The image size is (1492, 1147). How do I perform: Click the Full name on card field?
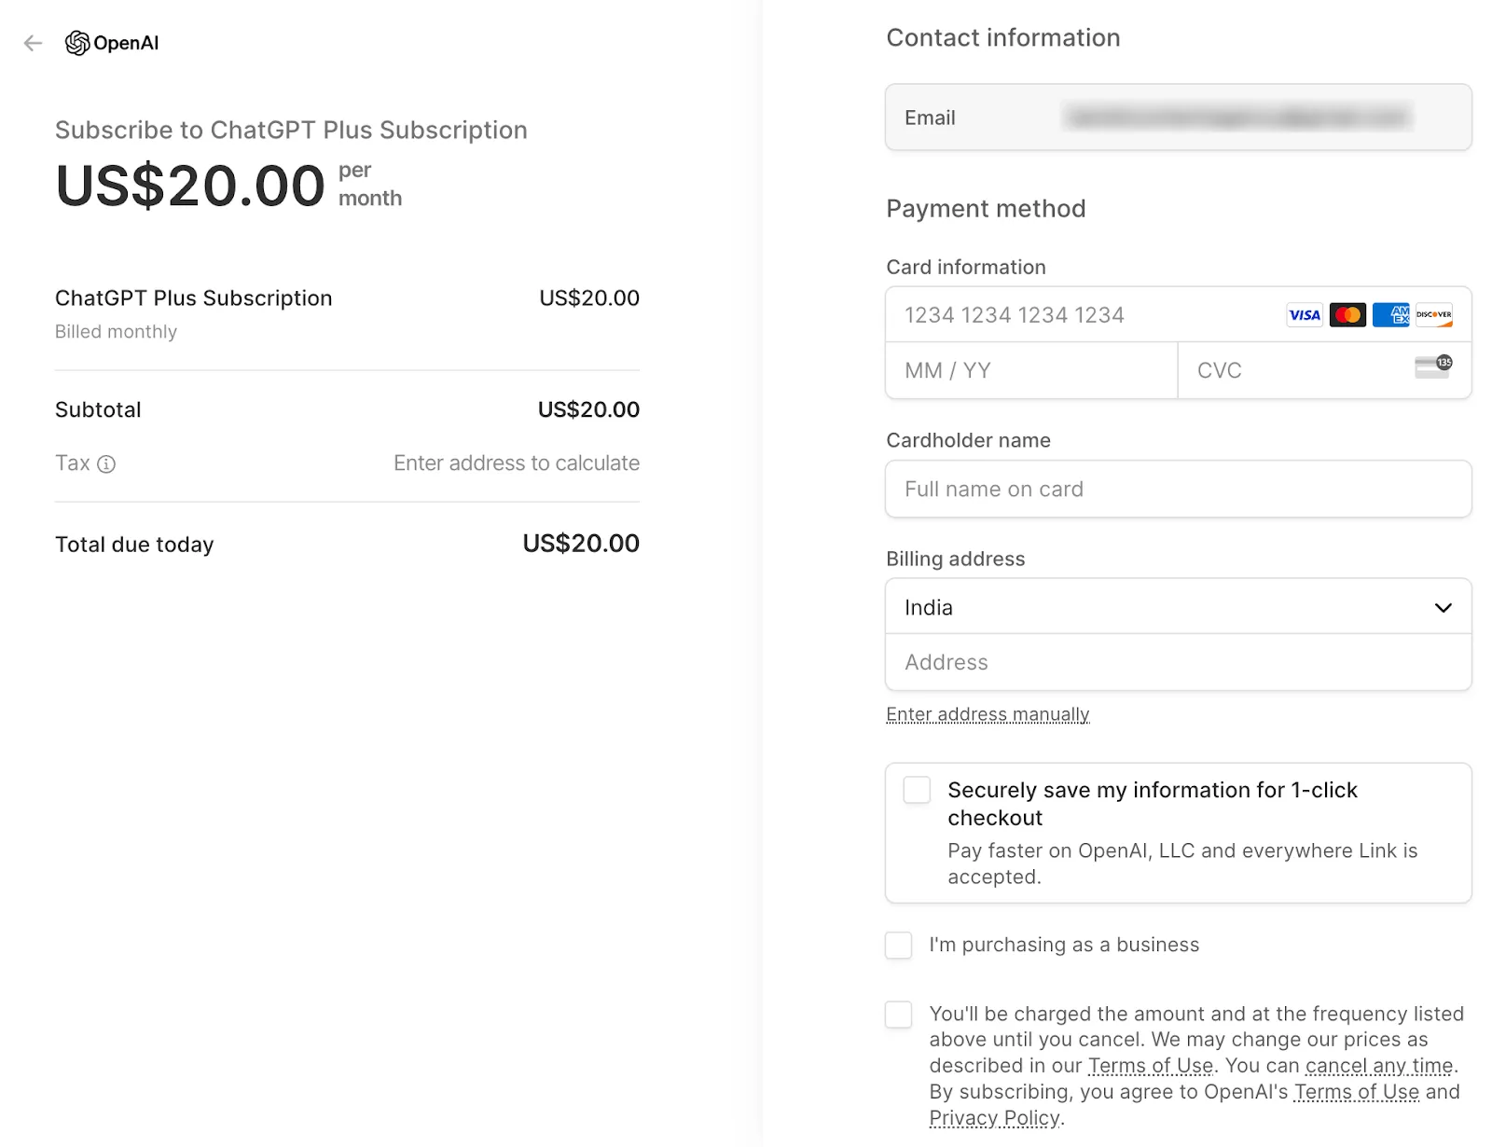click(x=1178, y=490)
